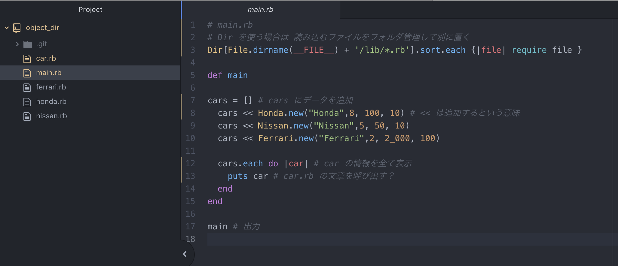Select the object_dir root folder label
618x266 pixels.
click(42, 28)
